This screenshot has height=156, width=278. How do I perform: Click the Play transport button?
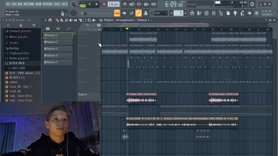coord(90,4)
